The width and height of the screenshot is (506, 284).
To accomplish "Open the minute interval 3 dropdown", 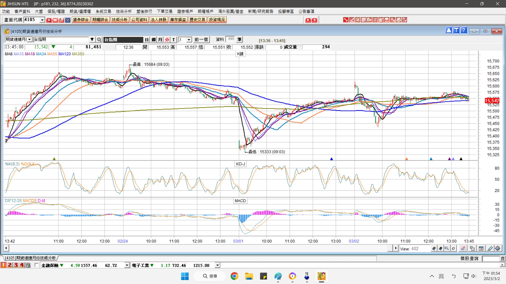I will (x=189, y=40).
